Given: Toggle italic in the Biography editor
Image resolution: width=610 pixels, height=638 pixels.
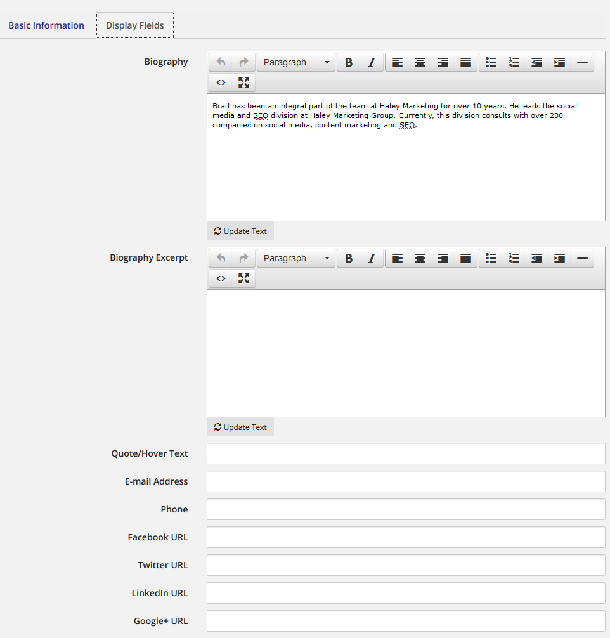Looking at the screenshot, I should (x=372, y=62).
